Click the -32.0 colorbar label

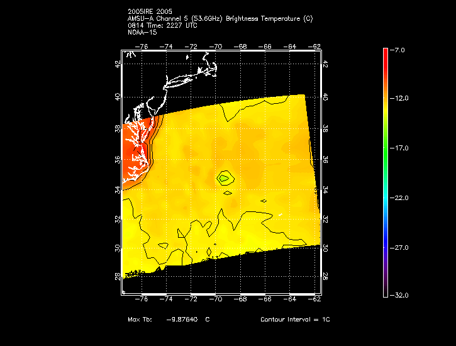pyautogui.click(x=399, y=296)
